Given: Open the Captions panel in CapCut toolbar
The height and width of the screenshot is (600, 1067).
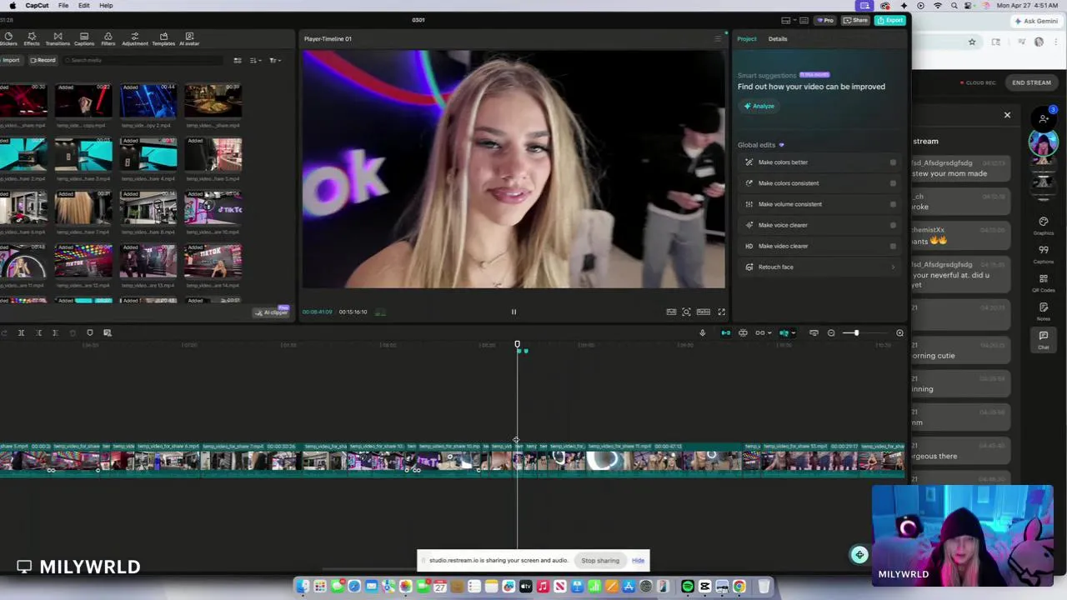Looking at the screenshot, I should (x=84, y=39).
